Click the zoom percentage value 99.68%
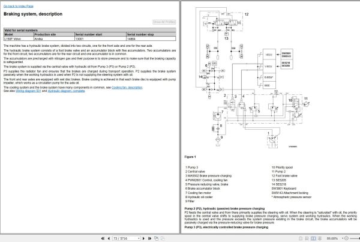Screen dimensions: 360x242 [x=332, y=238]
